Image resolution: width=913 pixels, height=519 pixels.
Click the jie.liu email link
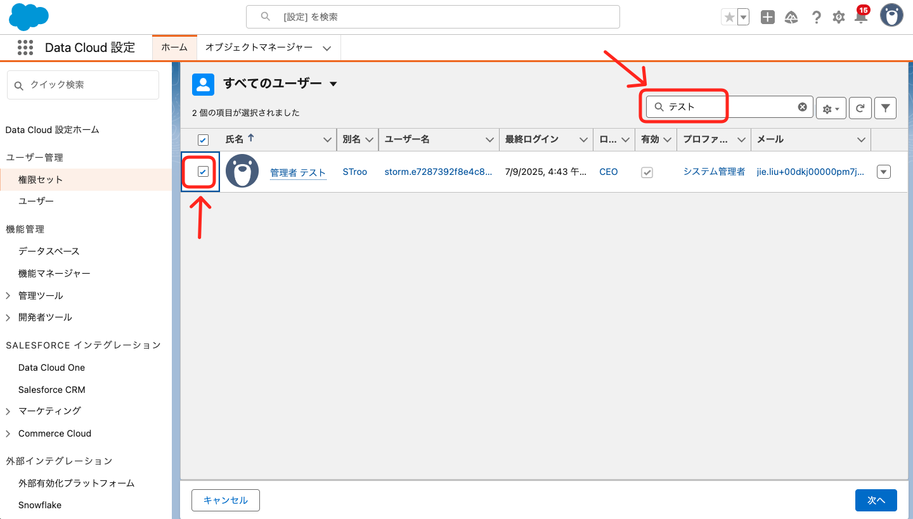[810, 172]
